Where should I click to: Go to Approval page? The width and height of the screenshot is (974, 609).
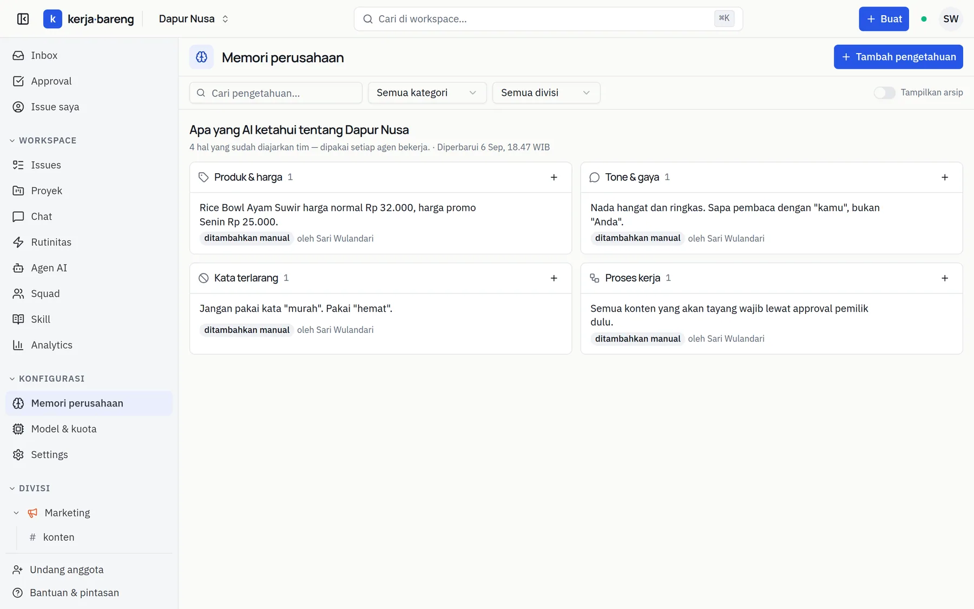point(89,81)
